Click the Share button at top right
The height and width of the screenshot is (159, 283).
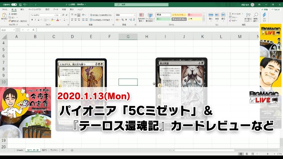[265, 10]
